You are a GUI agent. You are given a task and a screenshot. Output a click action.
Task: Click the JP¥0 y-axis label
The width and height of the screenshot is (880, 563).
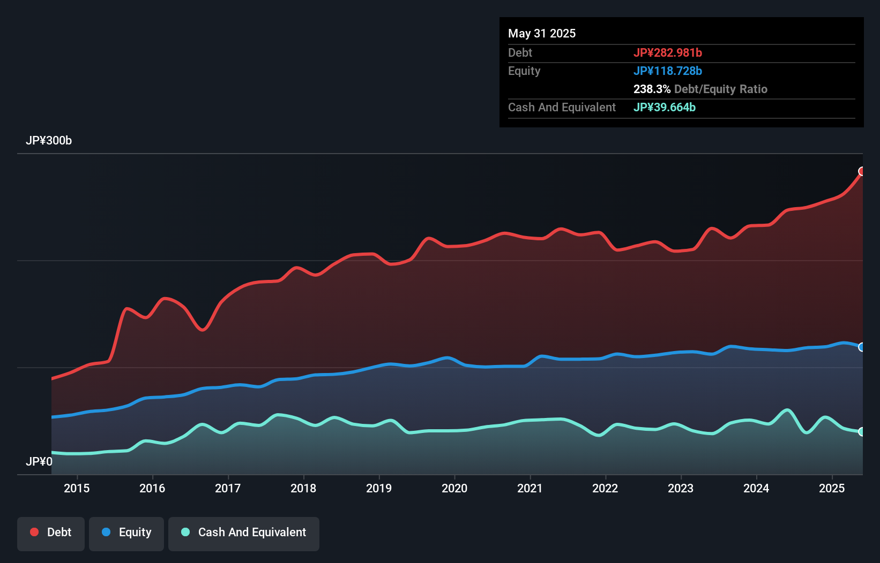[x=39, y=461]
